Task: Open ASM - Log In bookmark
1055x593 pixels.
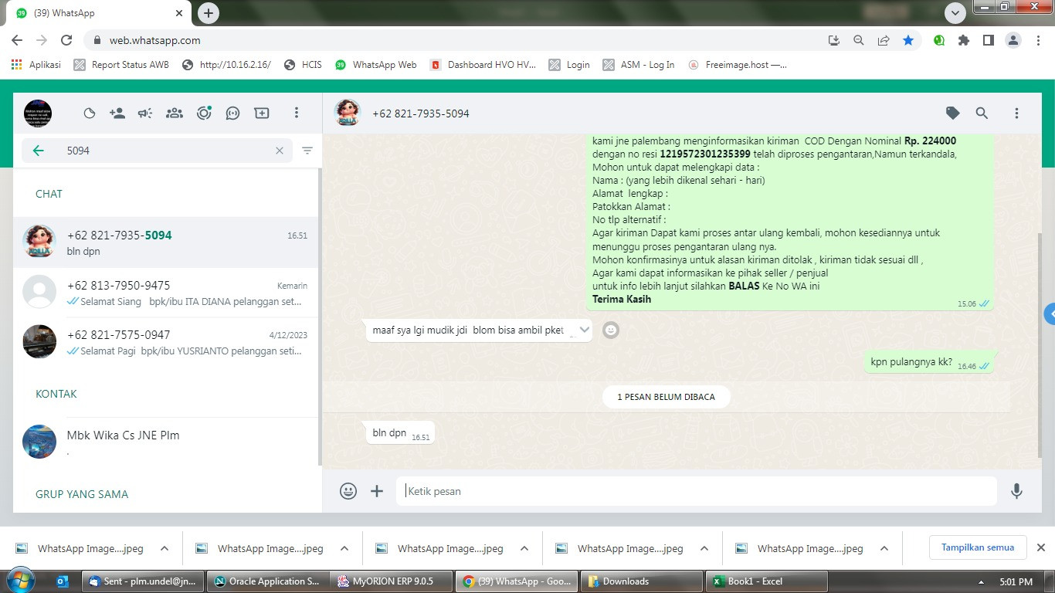Action: click(639, 65)
